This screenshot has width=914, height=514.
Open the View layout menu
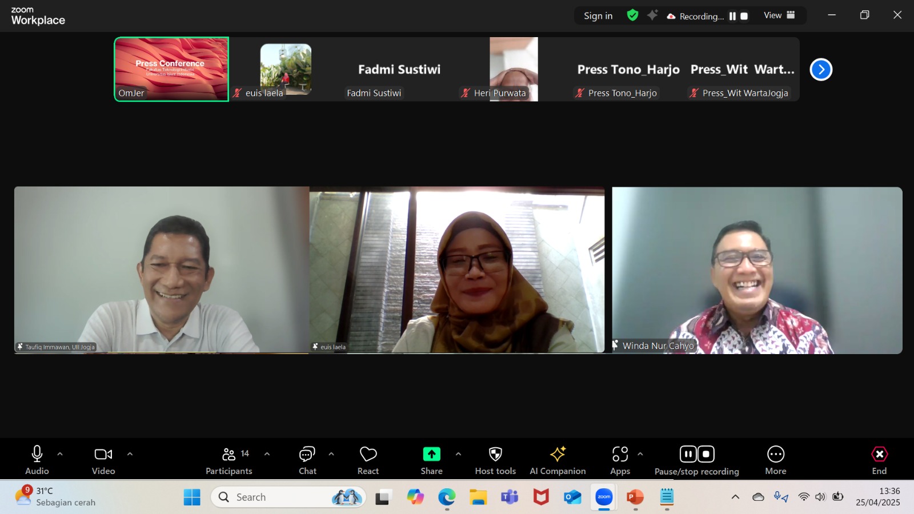779,15
